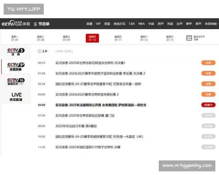
Task: Open 中国男子篮球职业联赛 季后赛 总决赛 2 title
Action: click(100, 73)
